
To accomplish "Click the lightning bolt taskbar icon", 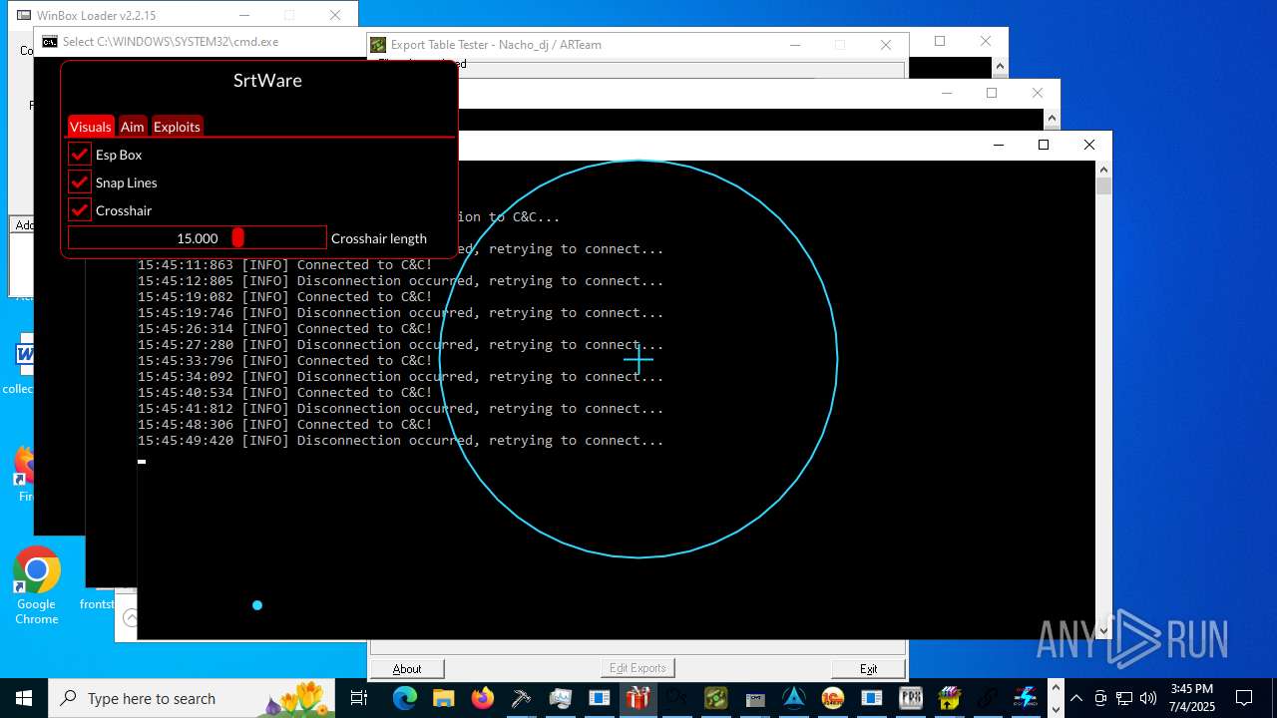I will (1027, 698).
